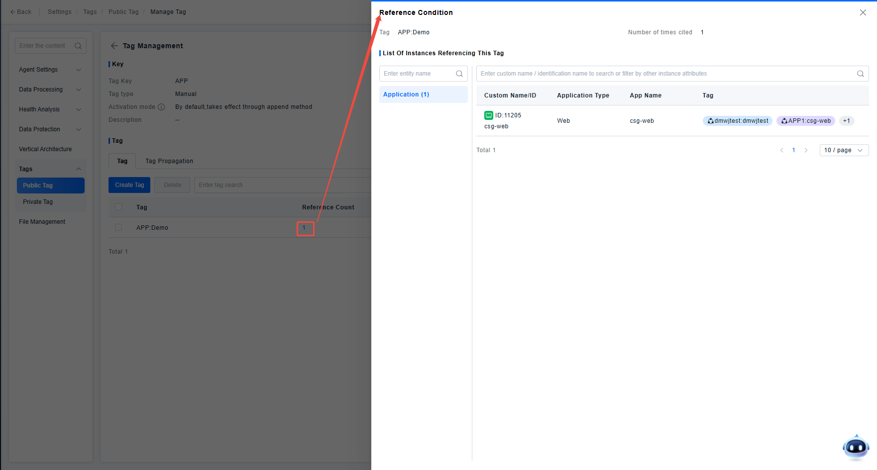Open the chatbot robot assistant
877x470 pixels.
(x=856, y=447)
